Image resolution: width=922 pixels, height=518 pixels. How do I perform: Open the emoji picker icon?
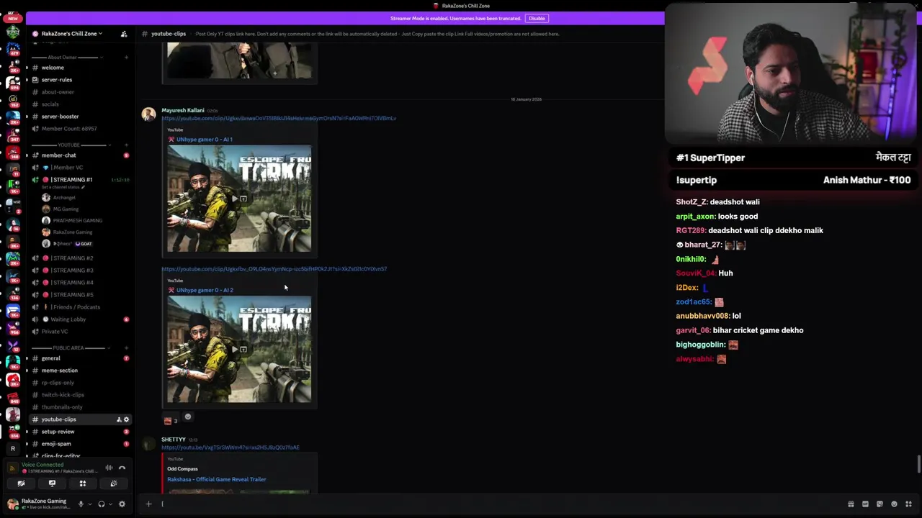(894, 504)
